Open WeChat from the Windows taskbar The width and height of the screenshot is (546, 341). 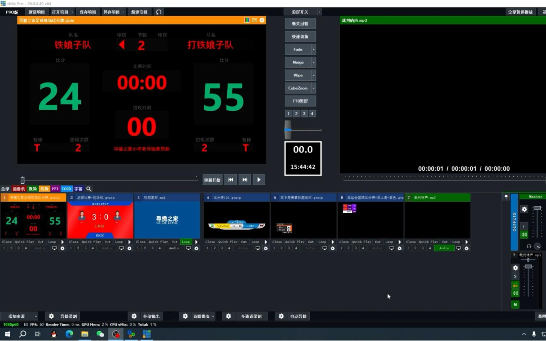100,334
